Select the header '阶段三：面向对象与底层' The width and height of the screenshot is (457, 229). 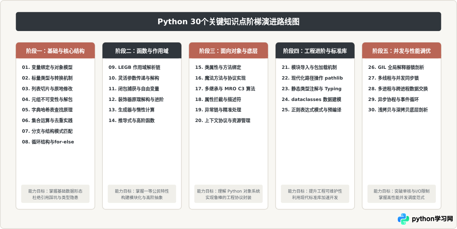pyautogui.click(x=228, y=51)
